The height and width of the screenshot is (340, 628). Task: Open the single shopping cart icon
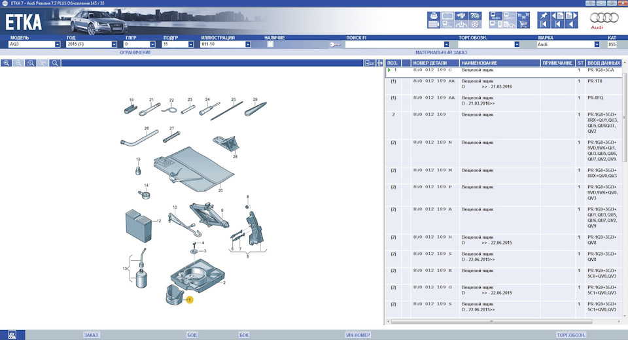click(523, 24)
